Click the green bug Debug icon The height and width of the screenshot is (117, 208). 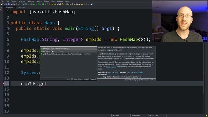[x=34, y=4]
